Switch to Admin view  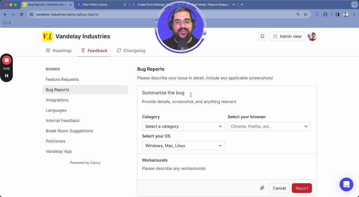pyautogui.click(x=287, y=36)
